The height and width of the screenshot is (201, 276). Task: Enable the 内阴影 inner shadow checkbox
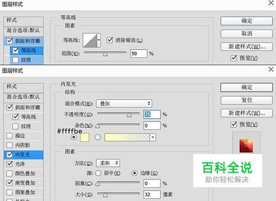[9, 145]
